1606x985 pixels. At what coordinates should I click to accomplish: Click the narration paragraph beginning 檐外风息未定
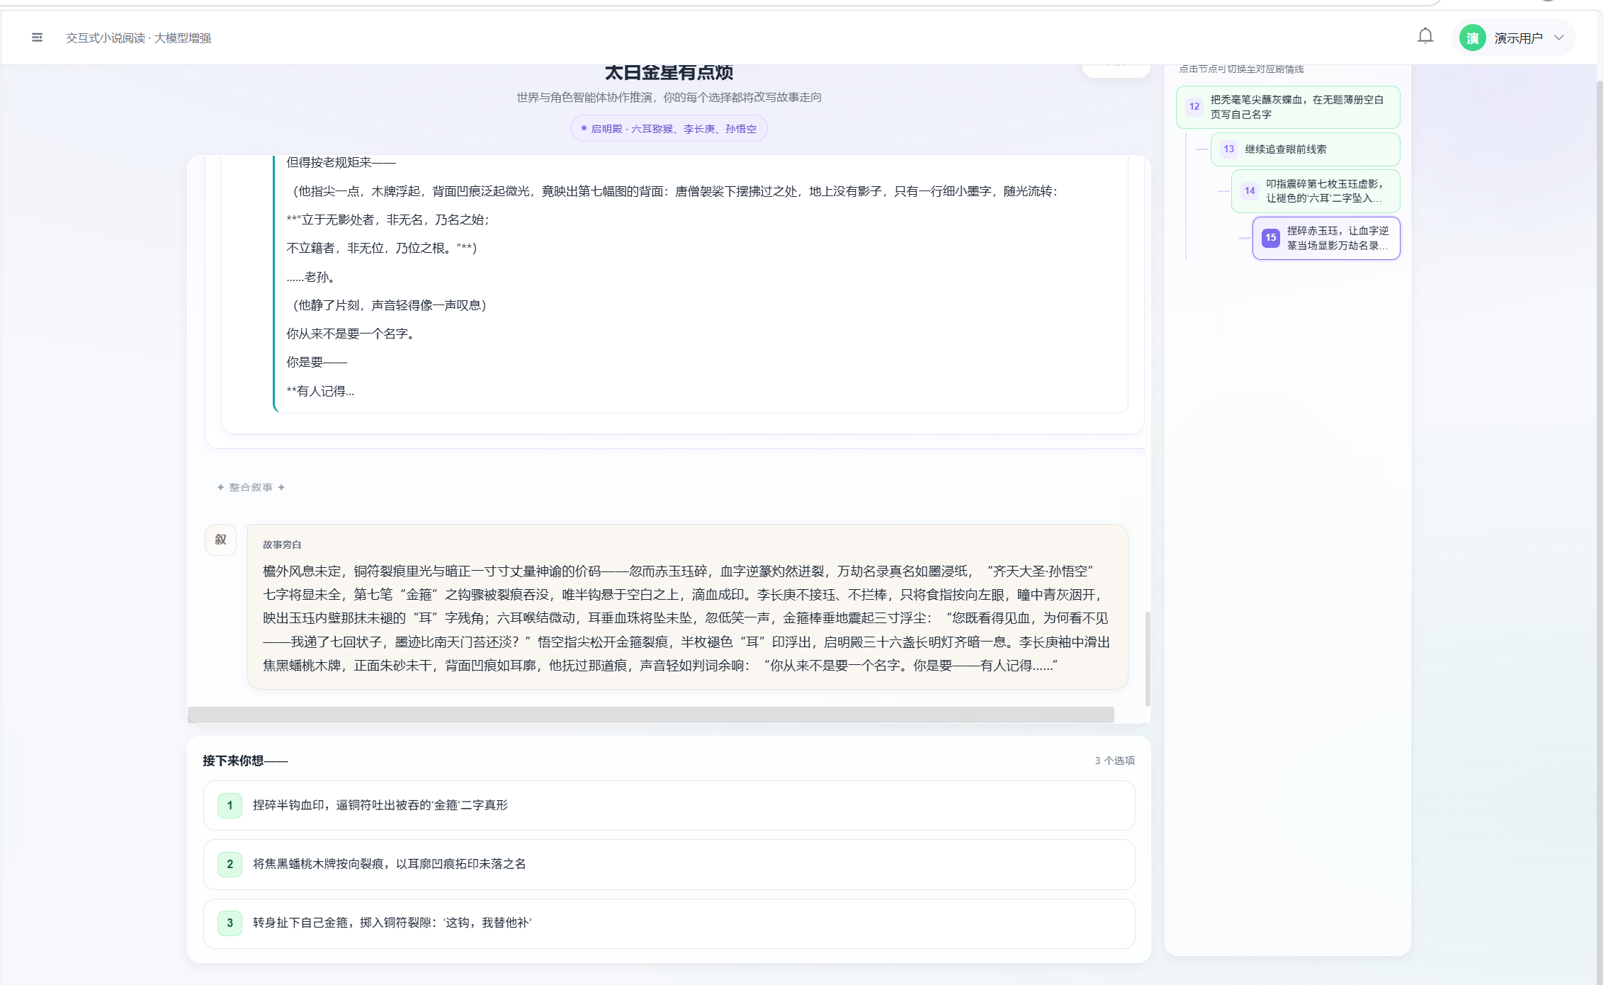pos(686,618)
